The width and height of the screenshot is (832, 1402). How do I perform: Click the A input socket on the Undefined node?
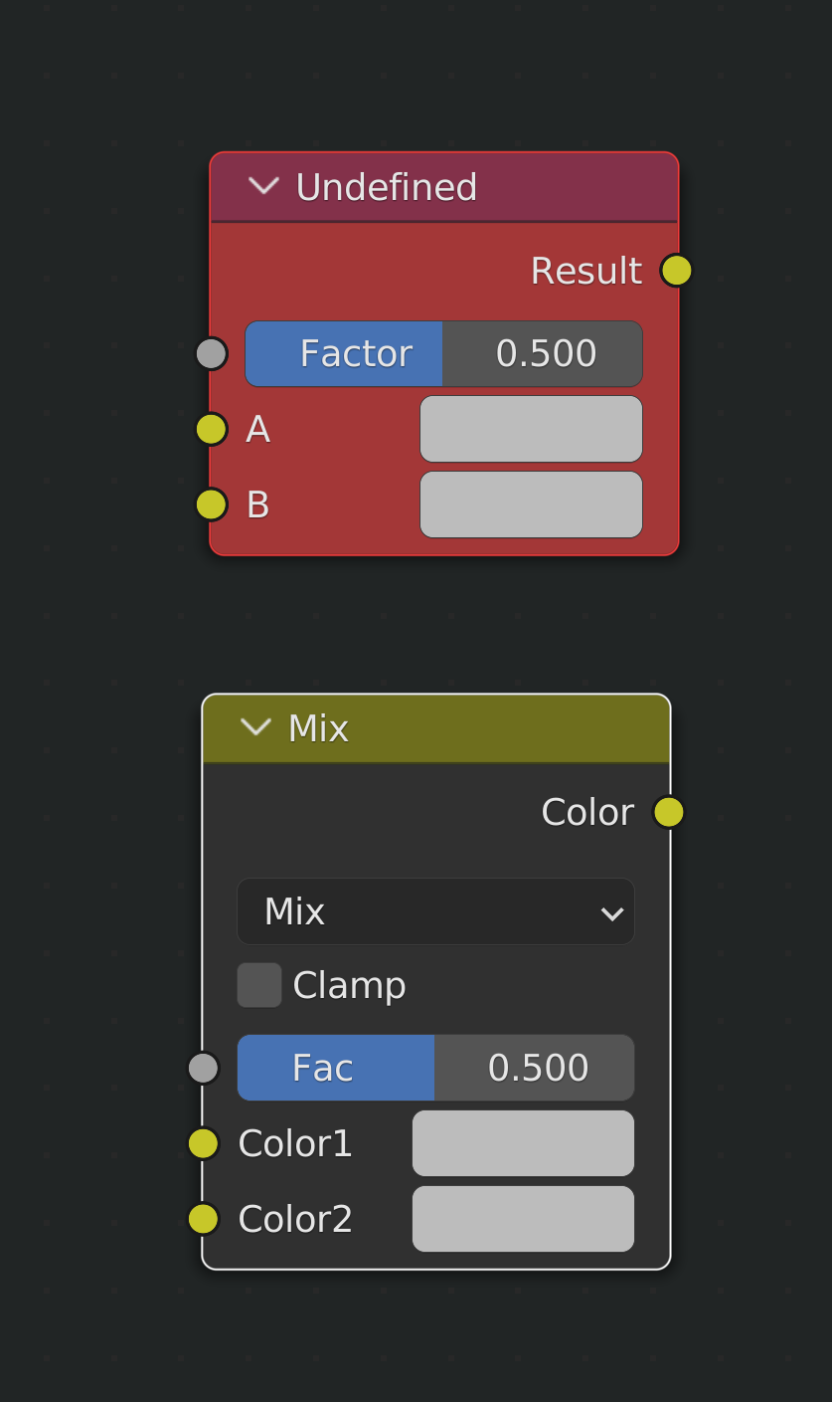pyautogui.click(x=211, y=429)
